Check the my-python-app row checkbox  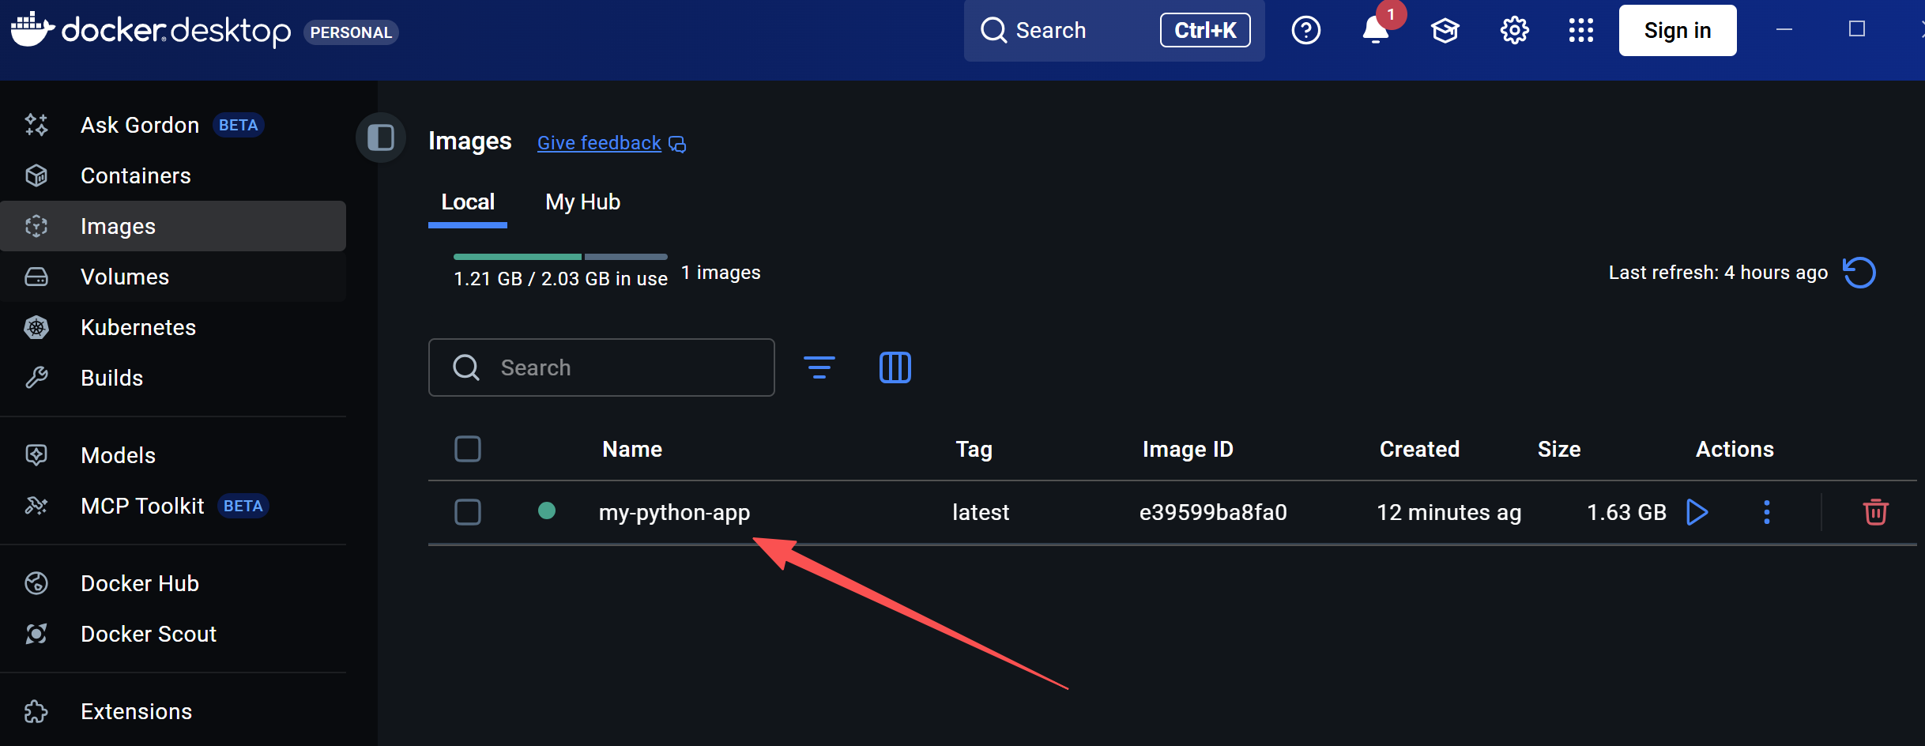[468, 512]
